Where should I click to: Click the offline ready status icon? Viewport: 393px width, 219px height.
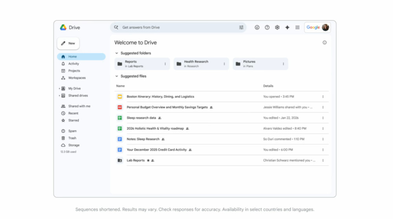(x=257, y=28)
